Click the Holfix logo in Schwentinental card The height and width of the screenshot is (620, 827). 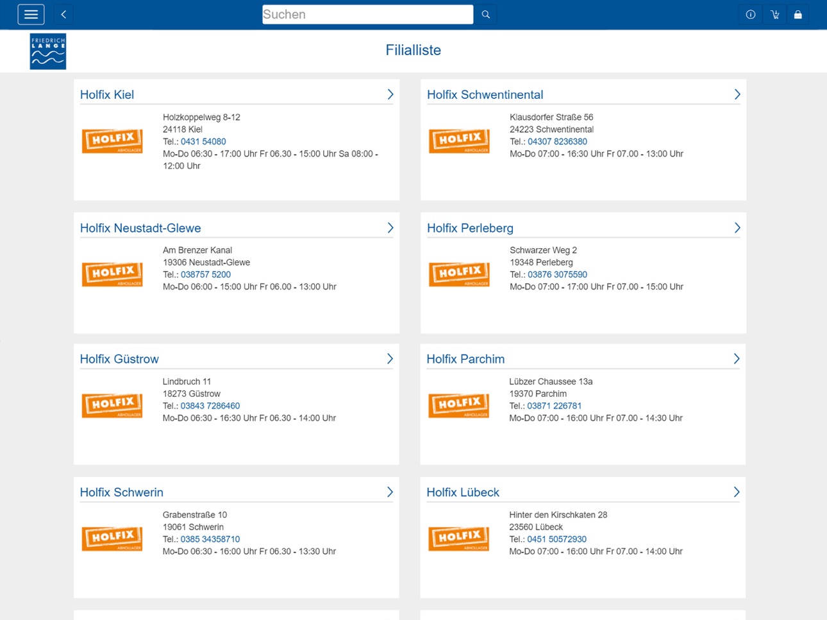click(x=460, y=141)
